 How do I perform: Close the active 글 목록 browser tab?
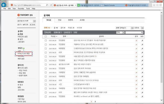point(75,5)
